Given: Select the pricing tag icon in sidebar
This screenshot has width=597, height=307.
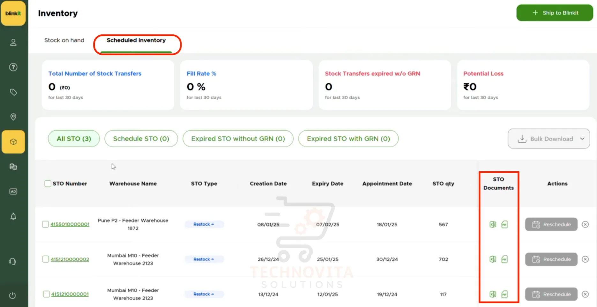Looking at the screenshot, I should [13, 92].
